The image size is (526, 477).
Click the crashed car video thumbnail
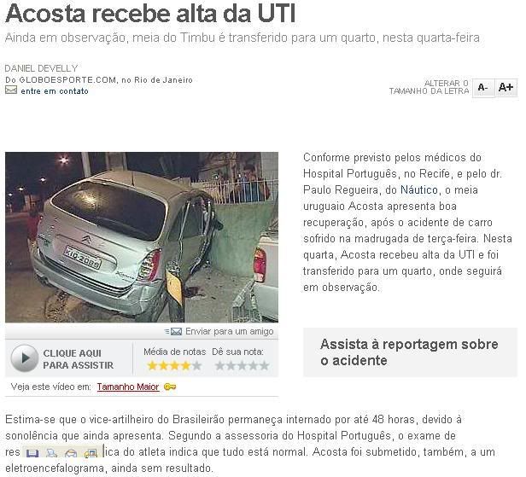pos(142,237)
